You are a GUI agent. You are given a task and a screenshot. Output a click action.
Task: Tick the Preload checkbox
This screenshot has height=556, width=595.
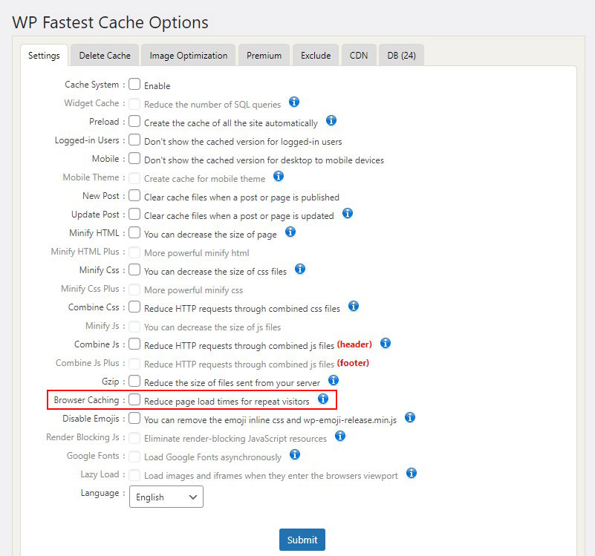click(x=134, y=121)
